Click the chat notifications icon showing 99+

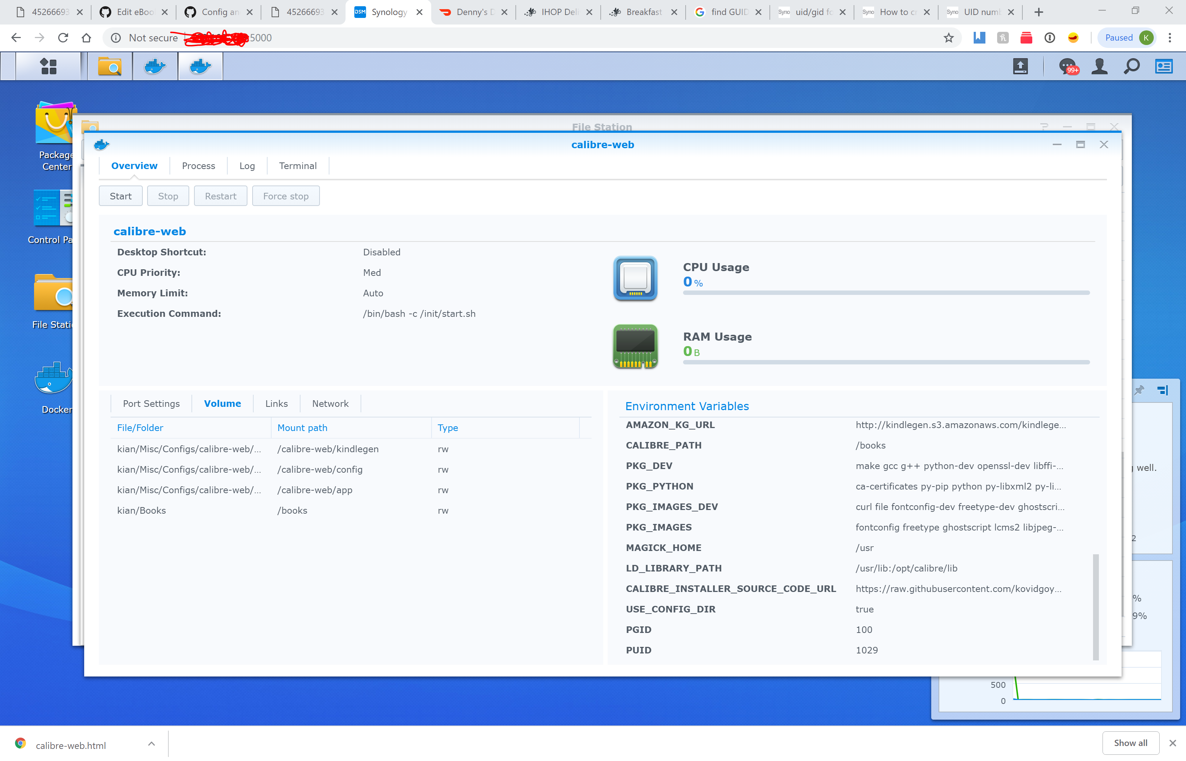pos(1068,66)
